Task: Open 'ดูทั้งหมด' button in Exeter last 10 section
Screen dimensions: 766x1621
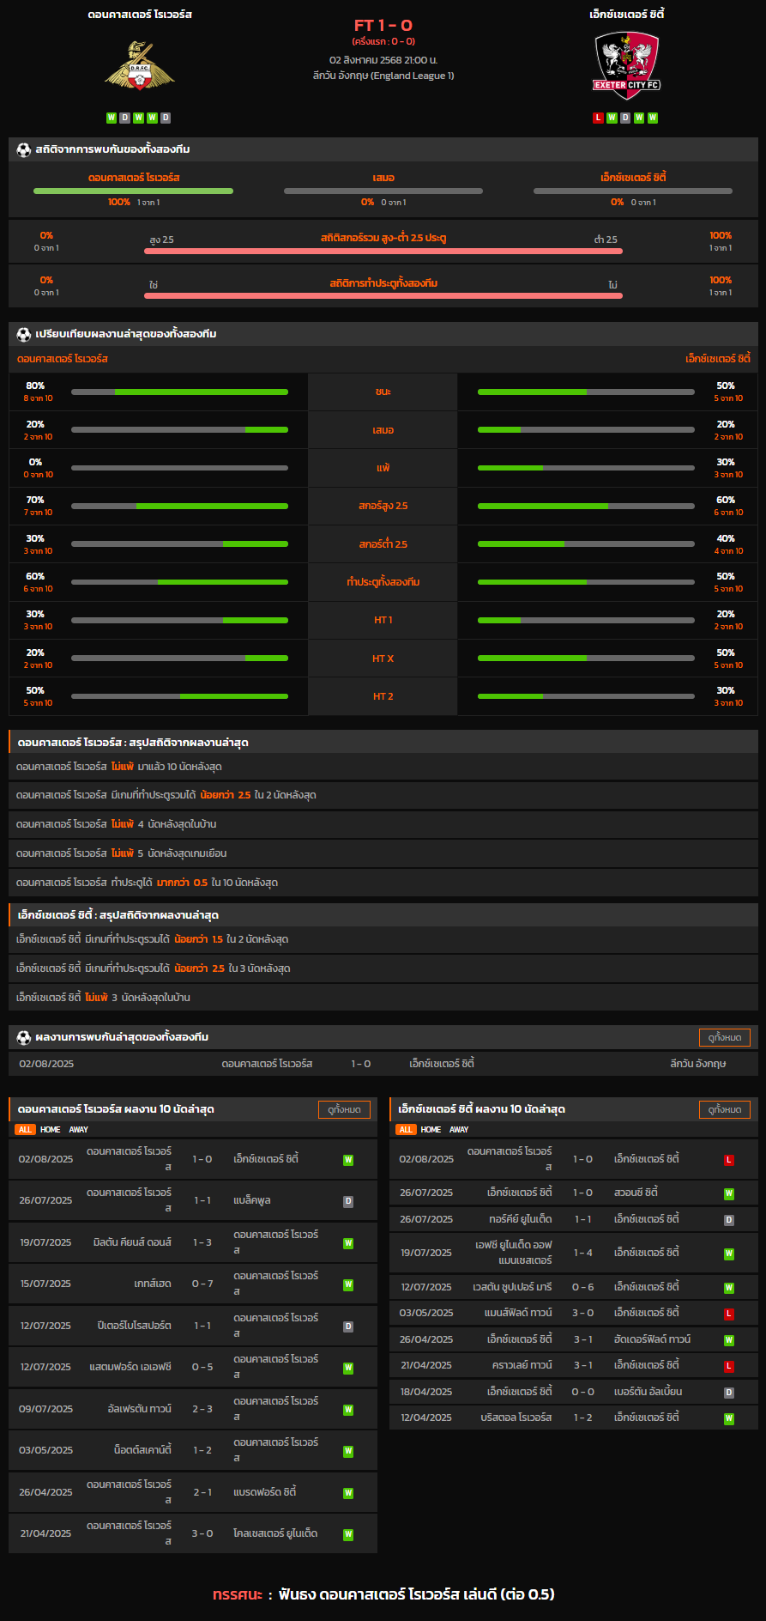Action: click(725, 1109)
